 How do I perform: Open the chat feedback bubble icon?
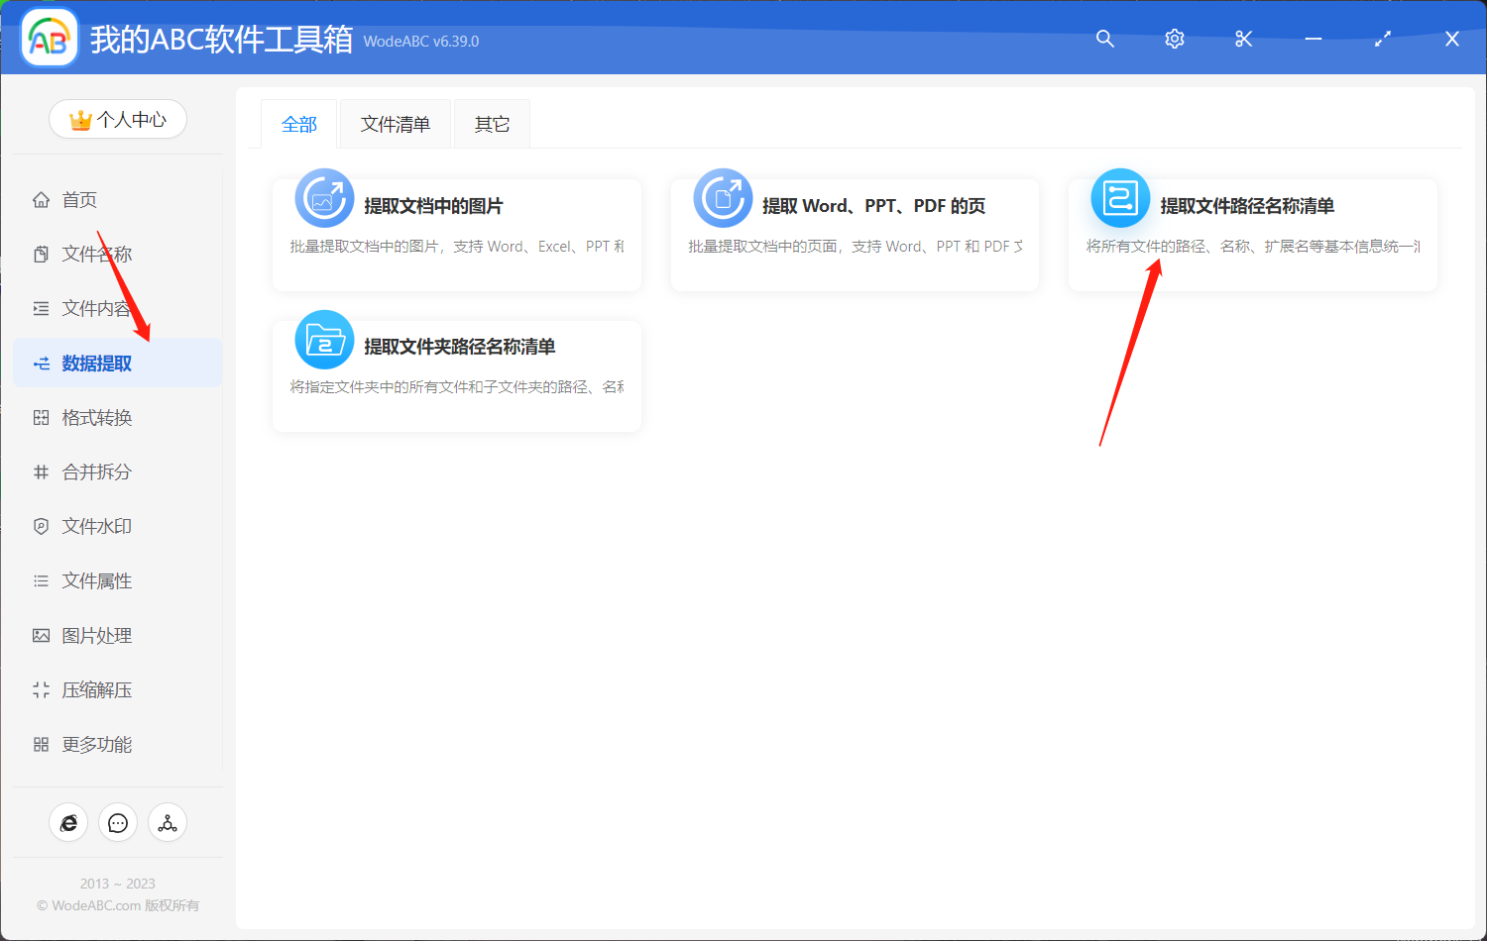118,822
